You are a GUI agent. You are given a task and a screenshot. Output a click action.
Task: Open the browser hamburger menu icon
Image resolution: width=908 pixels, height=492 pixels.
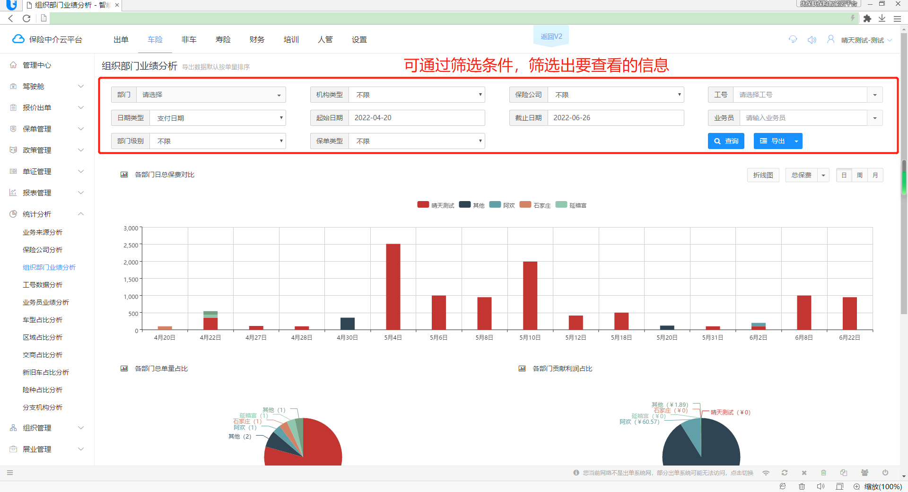(x=897, y=18)
